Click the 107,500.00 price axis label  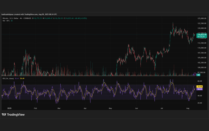[x=202, y=53]
